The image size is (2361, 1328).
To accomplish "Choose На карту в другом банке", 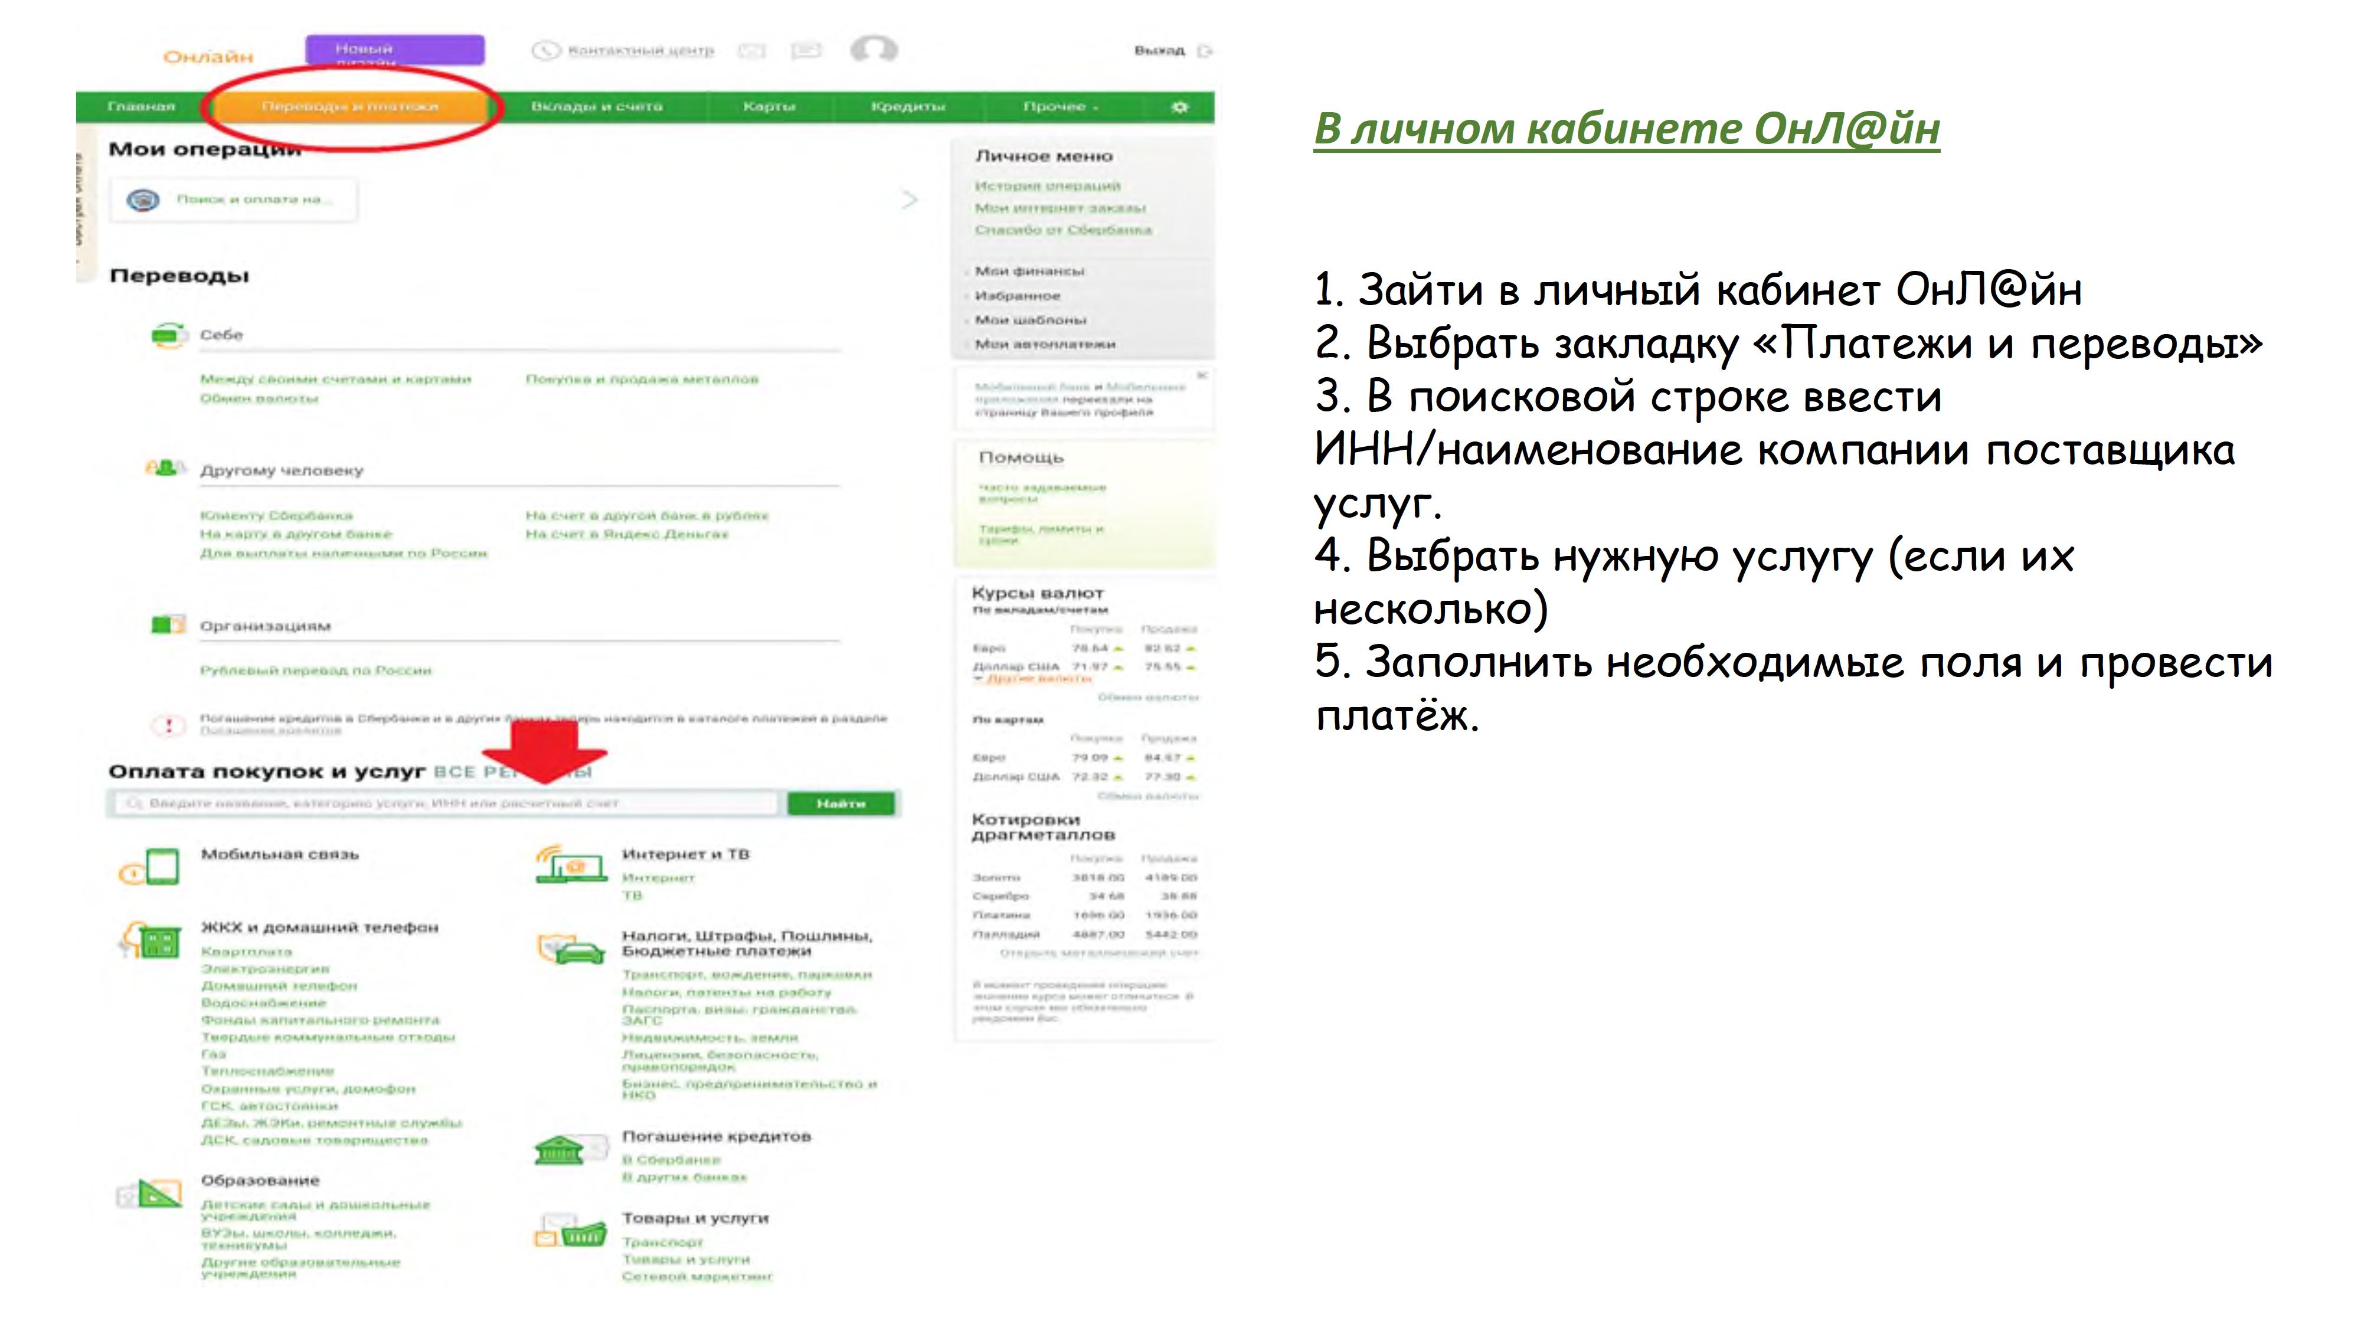I will tap(296, 534).
